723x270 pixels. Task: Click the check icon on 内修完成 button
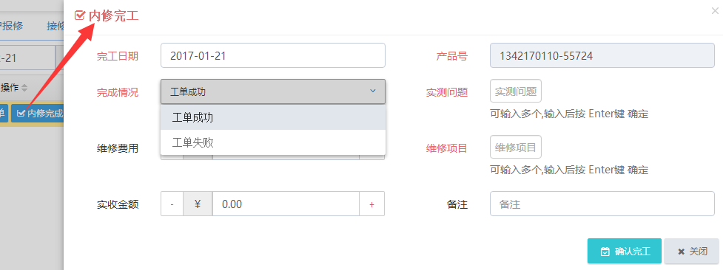tap(21, 113)
